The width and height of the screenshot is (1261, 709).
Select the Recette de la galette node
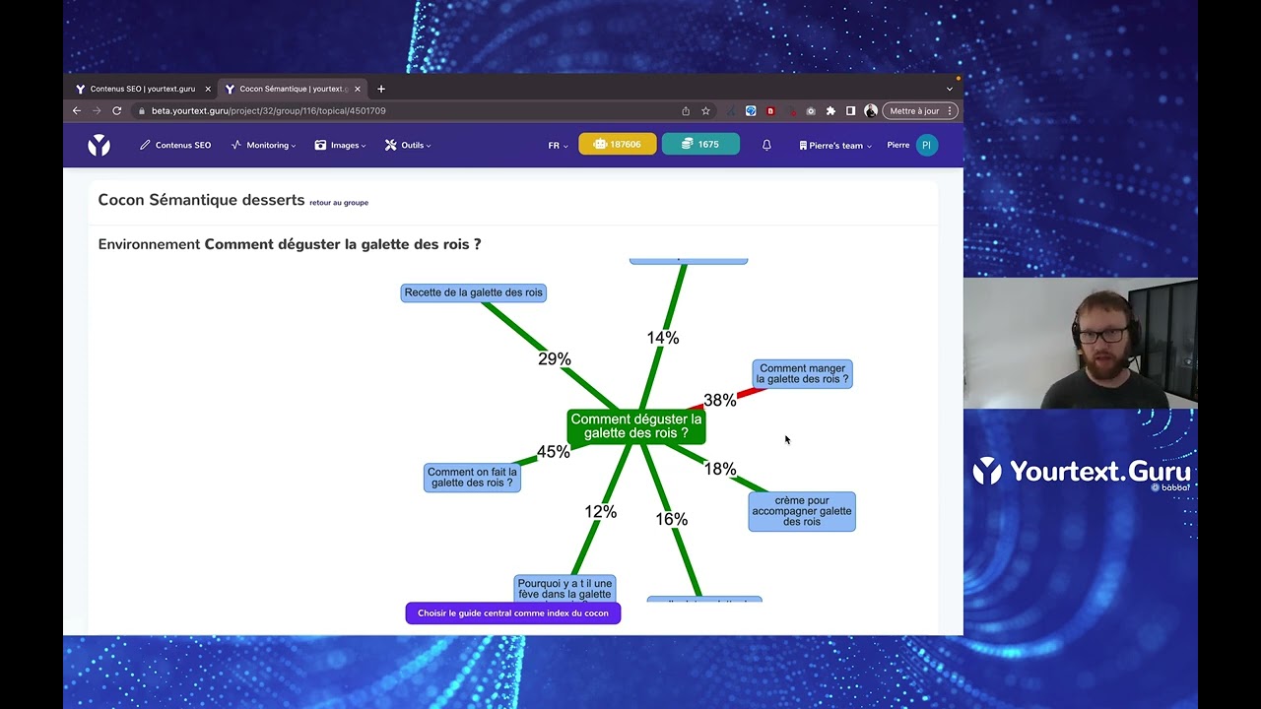click(474, 292)
